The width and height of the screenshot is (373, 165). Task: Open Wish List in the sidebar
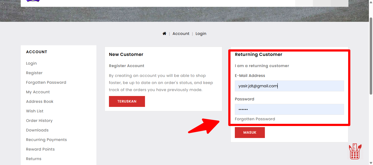(x=35, y=111)
